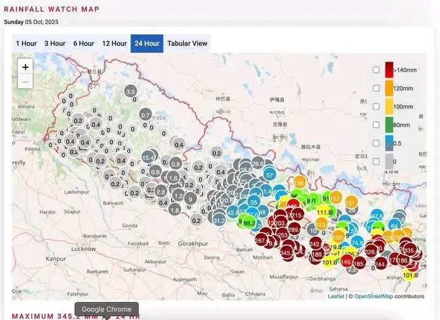Open the yellow 111.8 station marker
The height and width of the screenshot is (320, 440).
pyautogui.click(x=324, y=212)
